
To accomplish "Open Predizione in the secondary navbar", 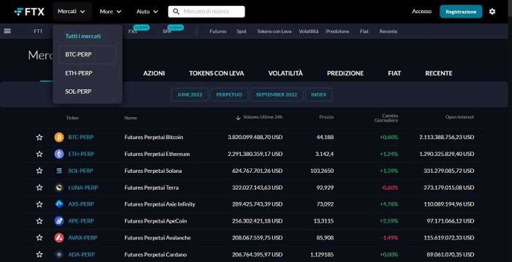I will (338, 31).
